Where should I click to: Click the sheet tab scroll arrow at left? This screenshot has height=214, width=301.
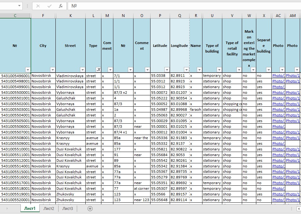7,208
